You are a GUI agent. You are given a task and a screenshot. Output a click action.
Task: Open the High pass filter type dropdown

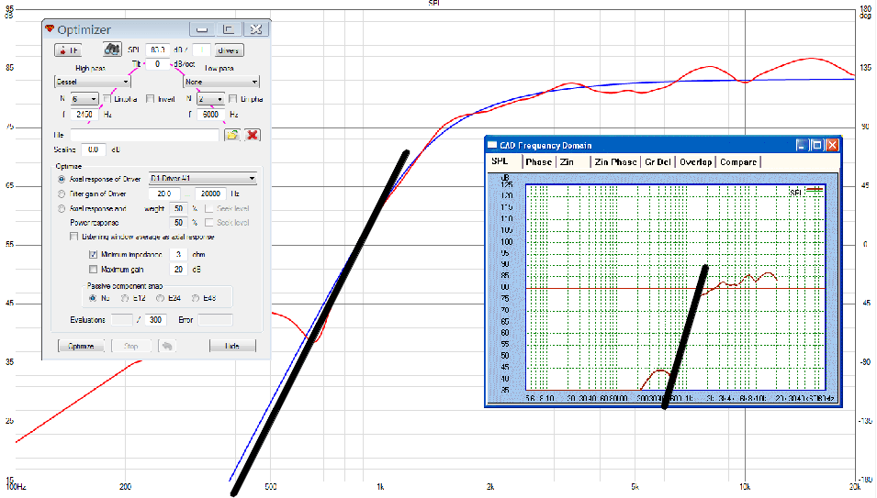[x=92, y=82]
